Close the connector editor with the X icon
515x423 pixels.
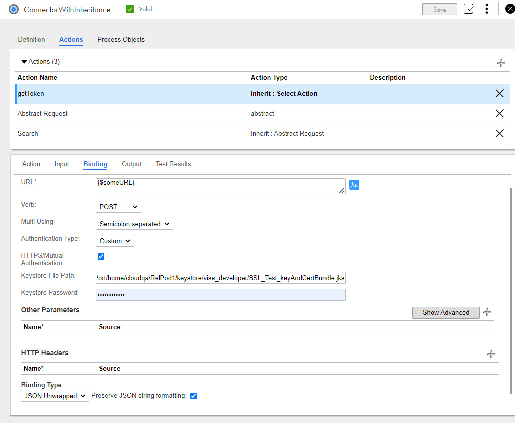point(510,9)
